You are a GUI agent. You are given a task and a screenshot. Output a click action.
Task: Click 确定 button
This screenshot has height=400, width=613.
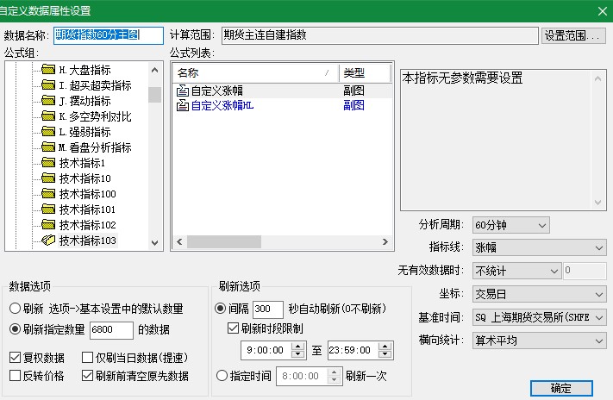tap(561, 388)
